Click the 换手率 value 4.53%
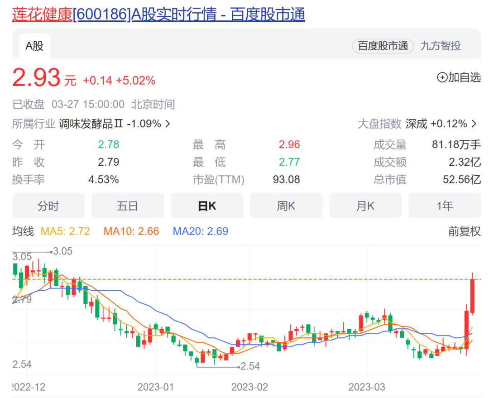The image size is (489, 398). tap(104, 180)
